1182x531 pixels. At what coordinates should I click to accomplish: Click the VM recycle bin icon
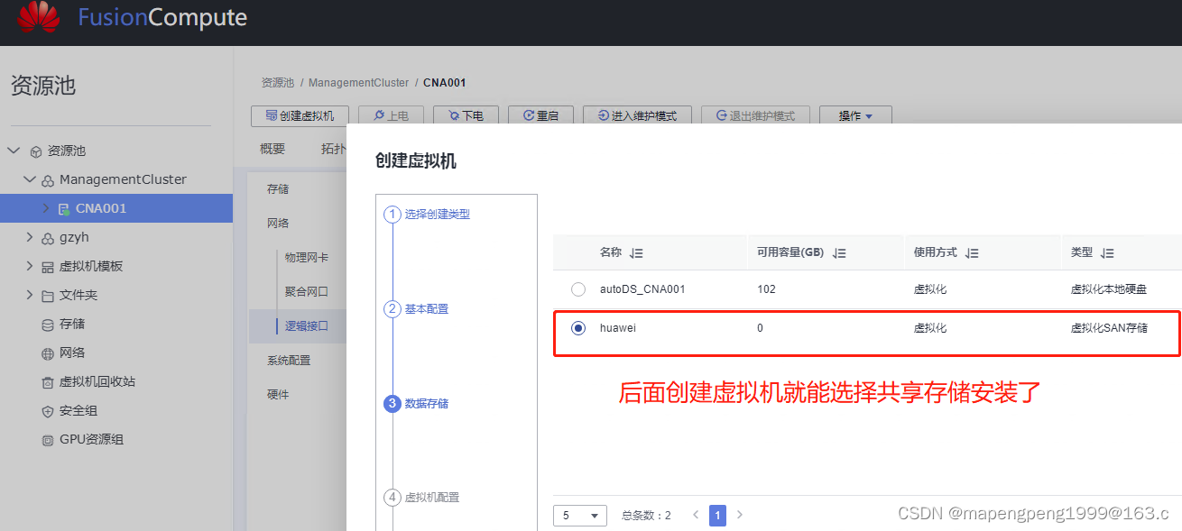(x=48, y=382)
